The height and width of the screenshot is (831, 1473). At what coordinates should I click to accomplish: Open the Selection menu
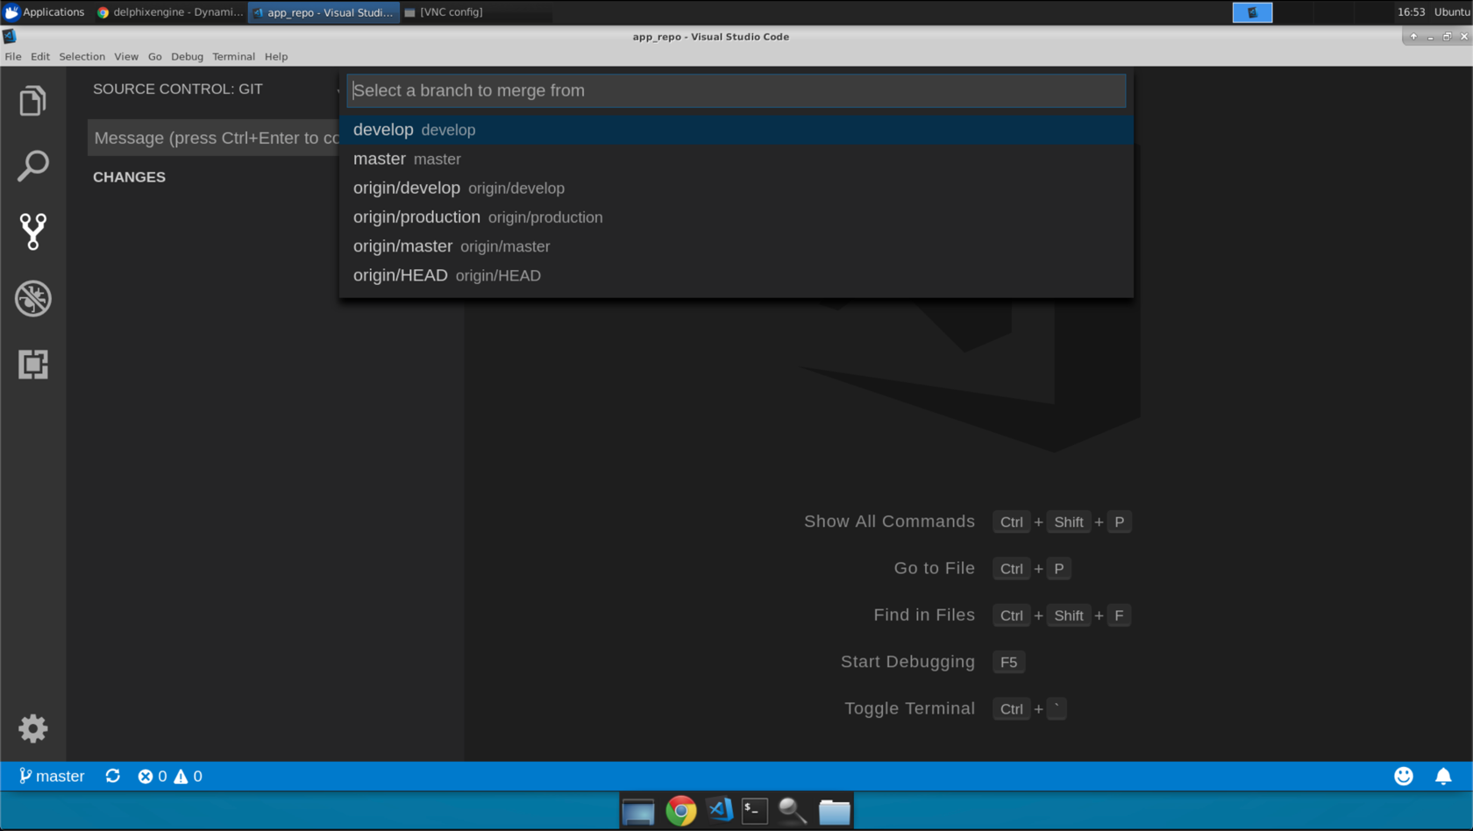coord(82,56)
